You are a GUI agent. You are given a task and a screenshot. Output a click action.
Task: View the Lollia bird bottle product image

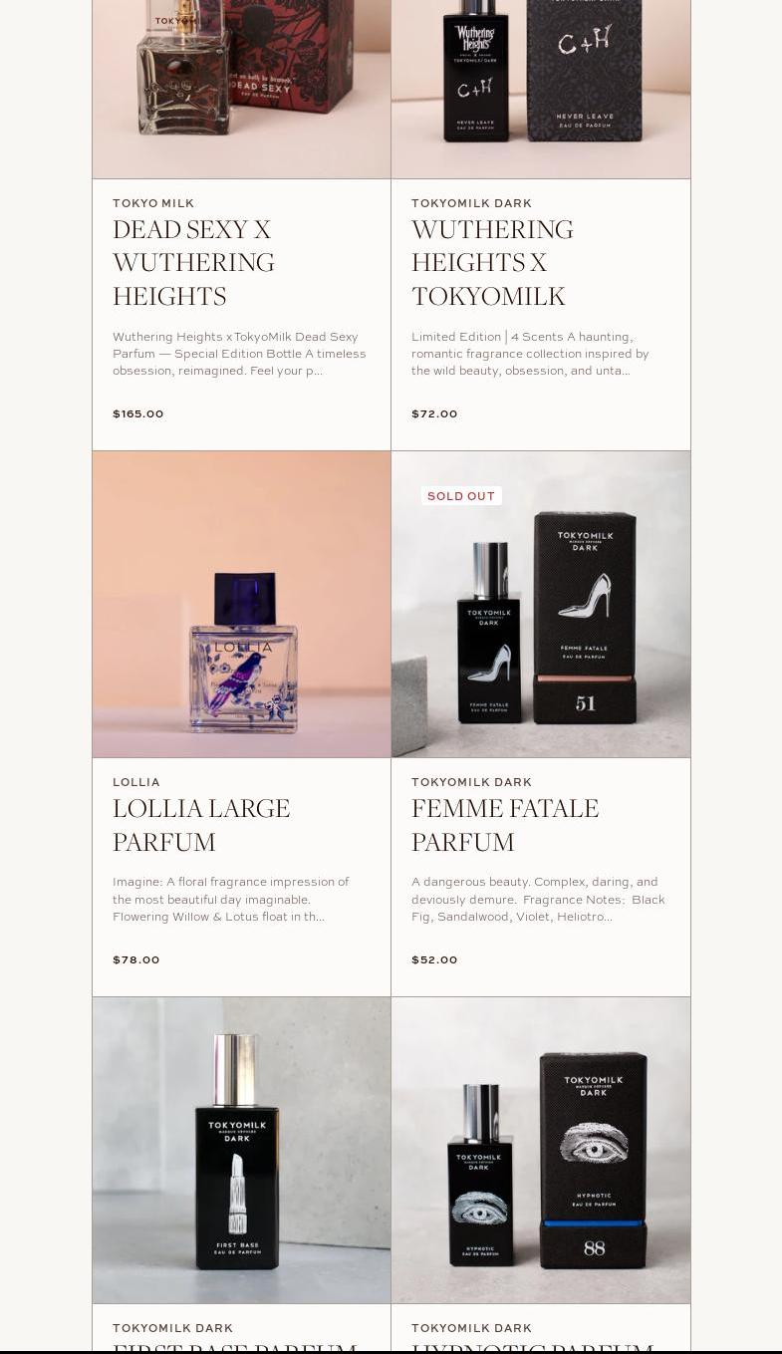pos(242,605)
